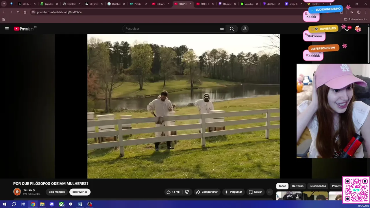Open the Chrome tab search dropdown

pyautogui.click(x=4, y=4)
